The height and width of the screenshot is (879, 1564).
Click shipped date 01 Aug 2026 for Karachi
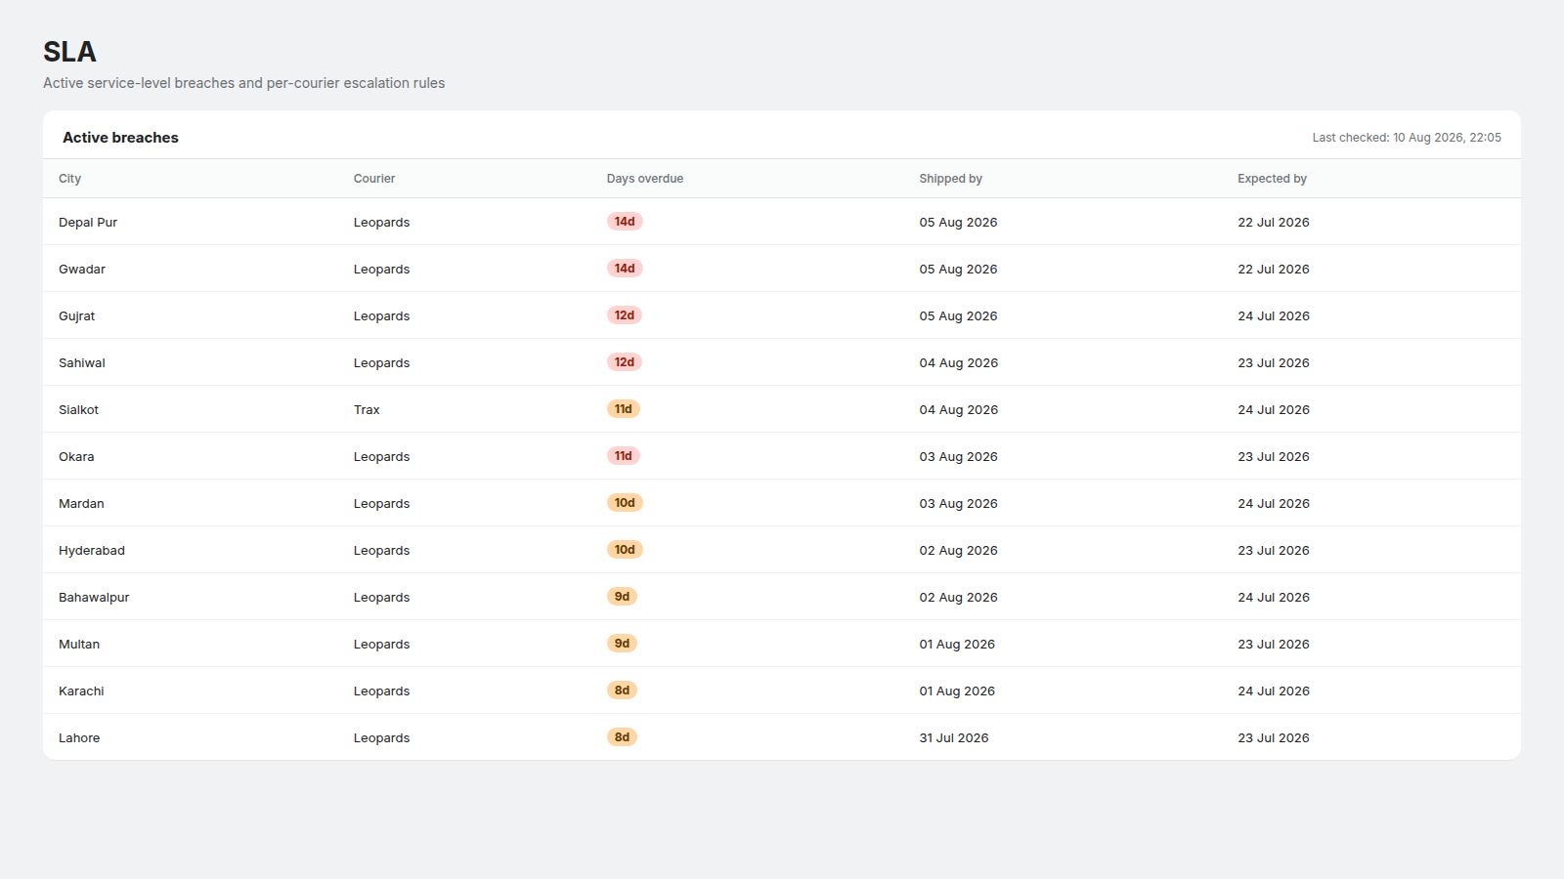point(957,691)
